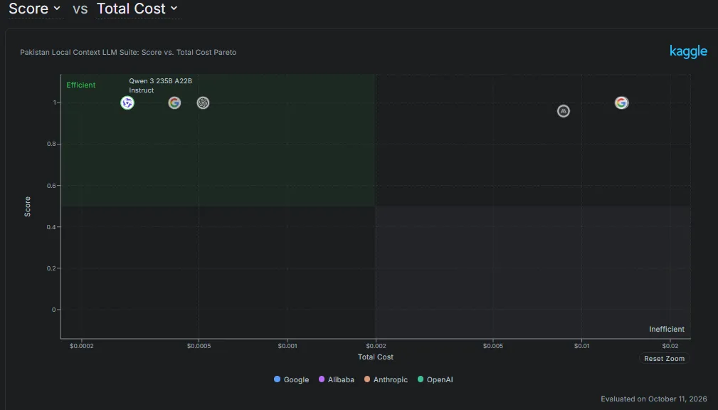This screenshot has width=718, height=410.
Task: Open the Total Cost metric dropdown
Action: [137, 9]
